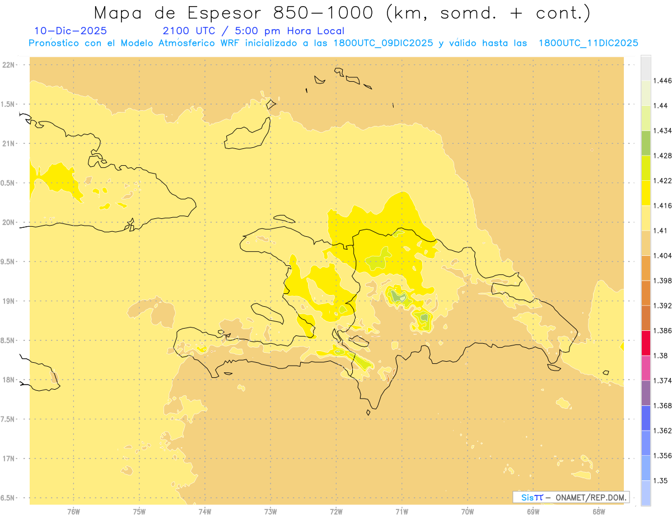Click the tan legend band between 1.404 and 1.41
The image size is (672, 519).
tap(646, 242)
